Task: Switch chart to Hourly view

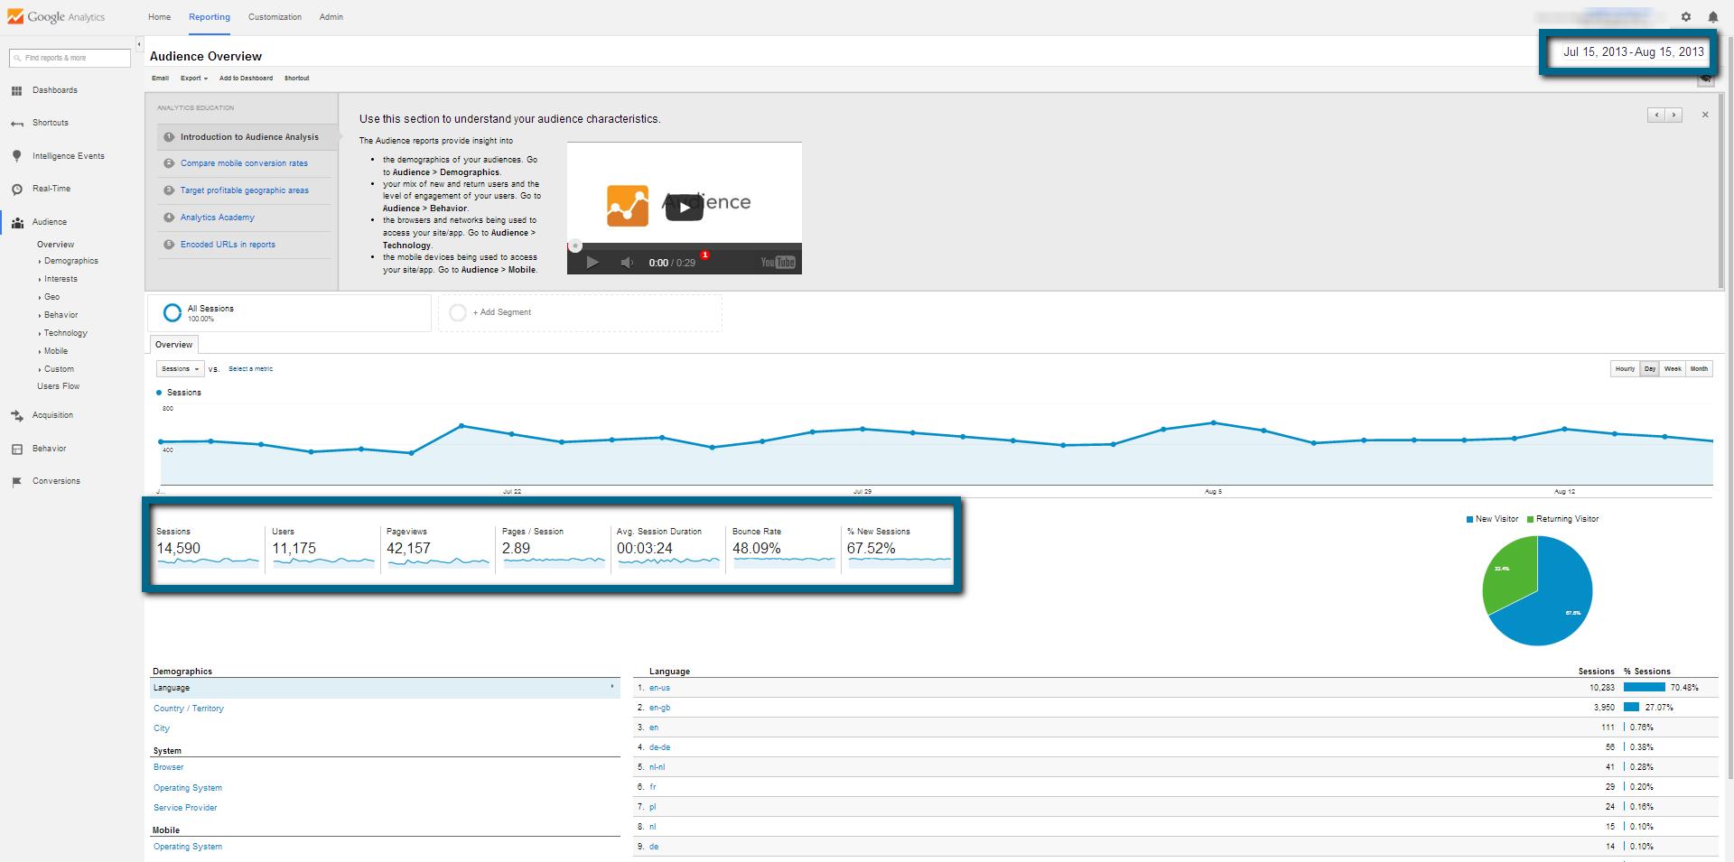Action: click(x=1625, y=369)
